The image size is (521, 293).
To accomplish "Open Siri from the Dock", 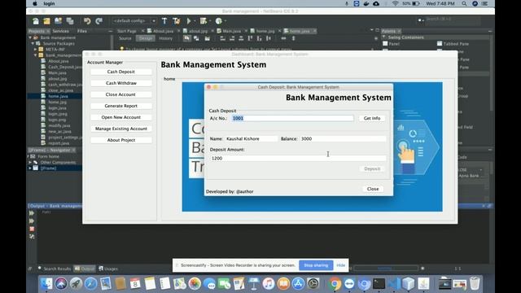I will (x=61, y=284).
